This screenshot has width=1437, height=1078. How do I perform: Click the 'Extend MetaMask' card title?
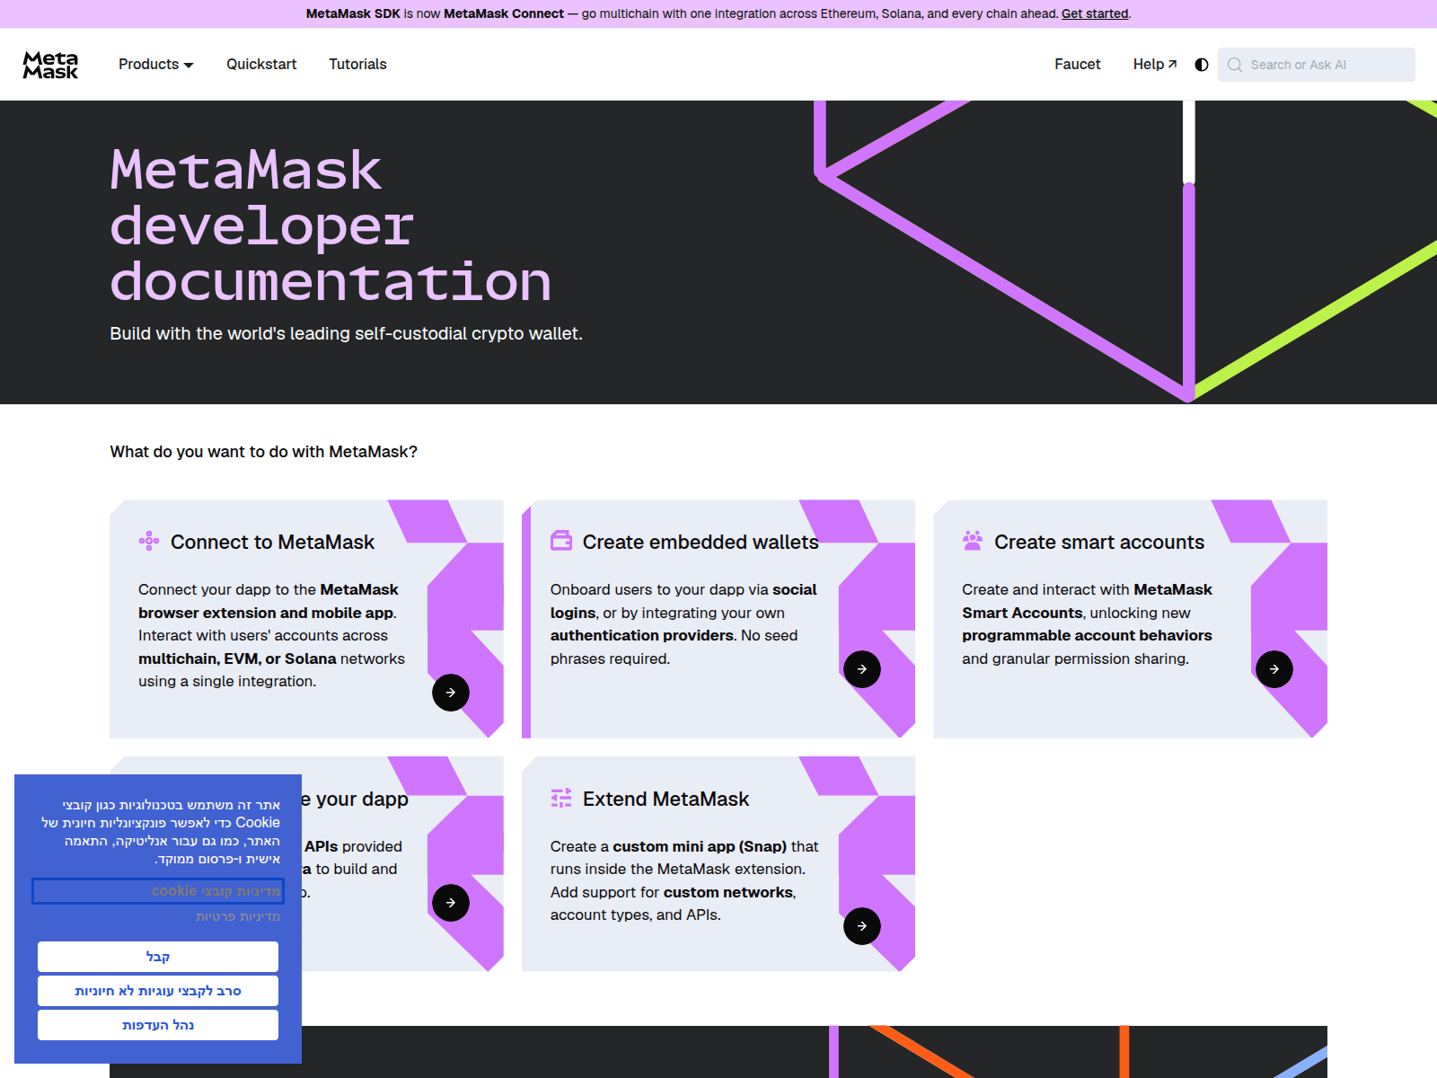[666, 799]
